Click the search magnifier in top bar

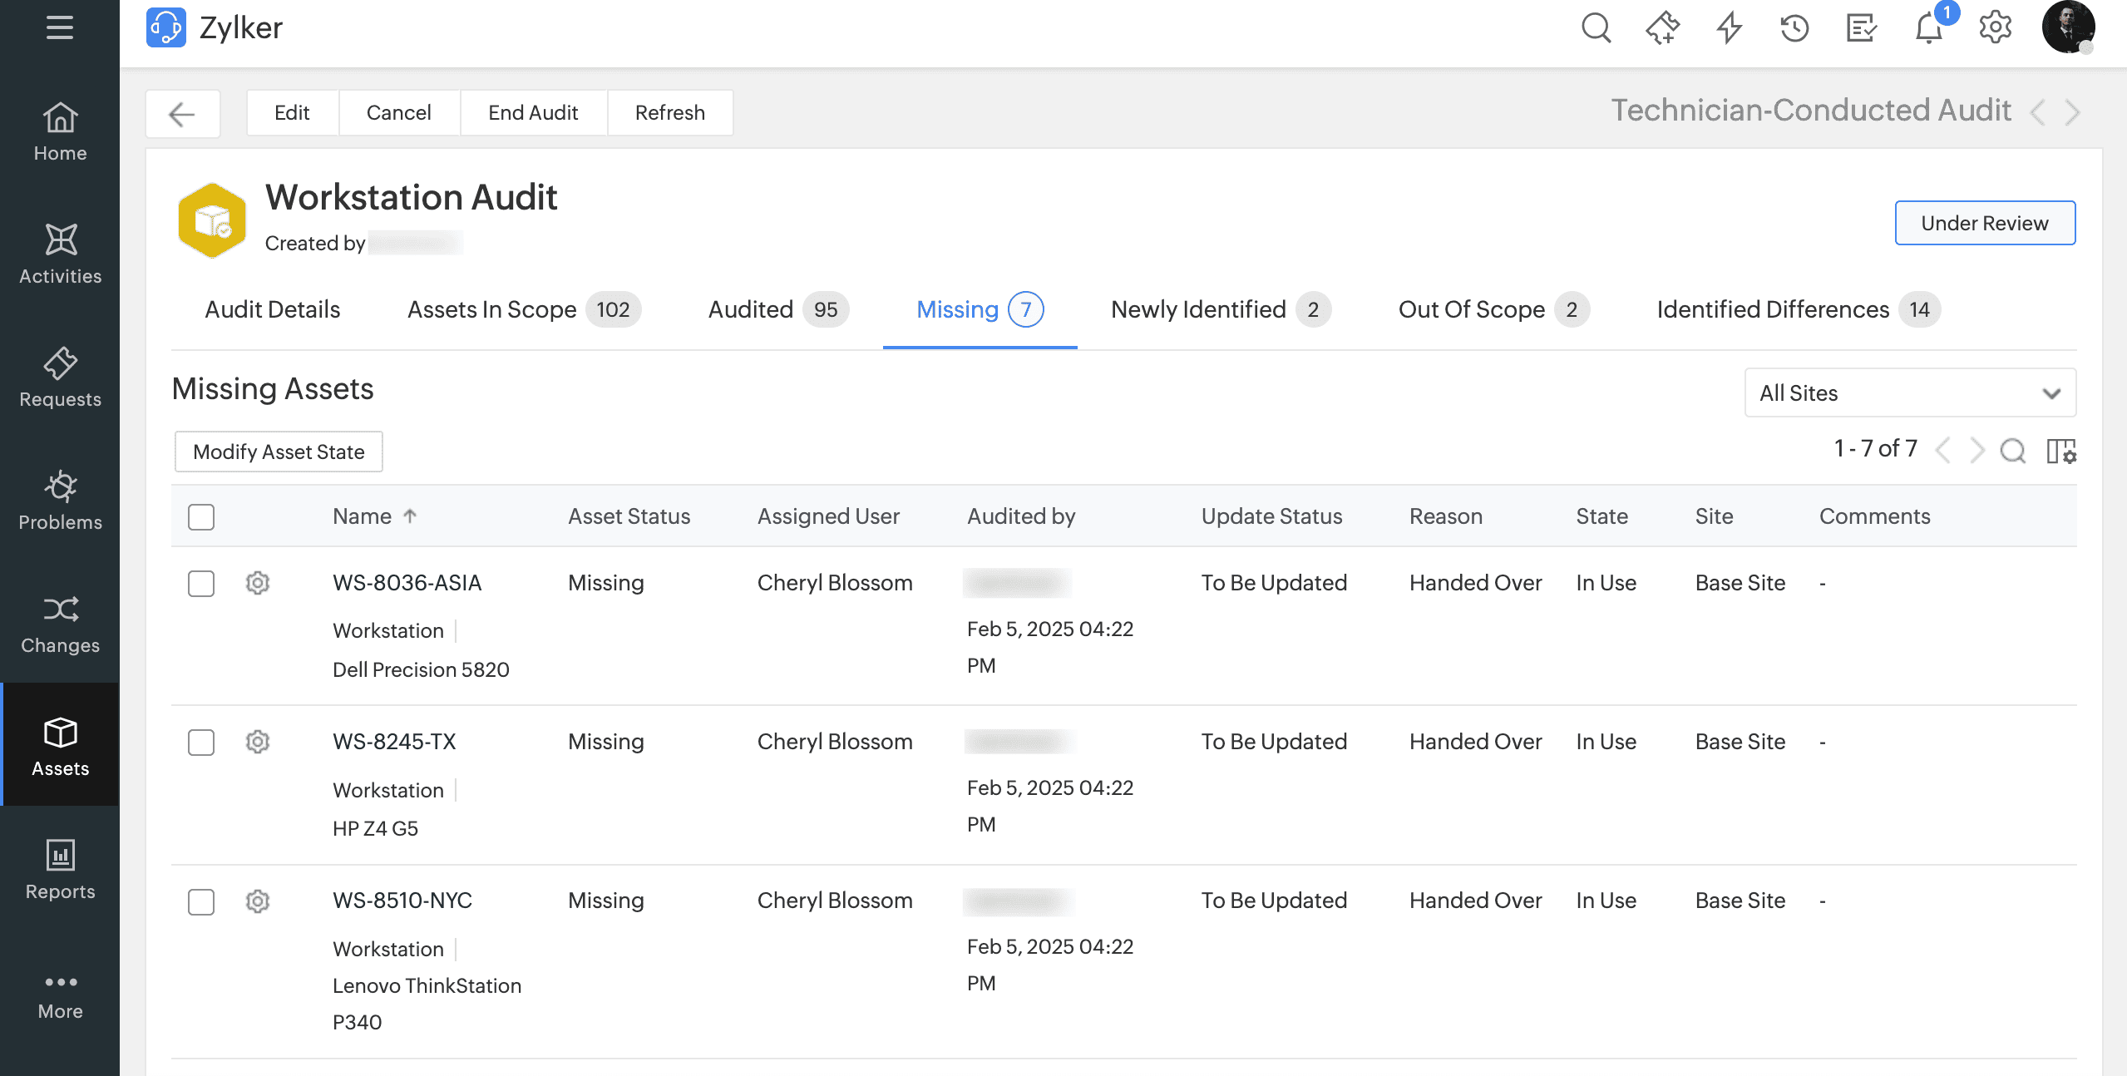[1596, 28]
